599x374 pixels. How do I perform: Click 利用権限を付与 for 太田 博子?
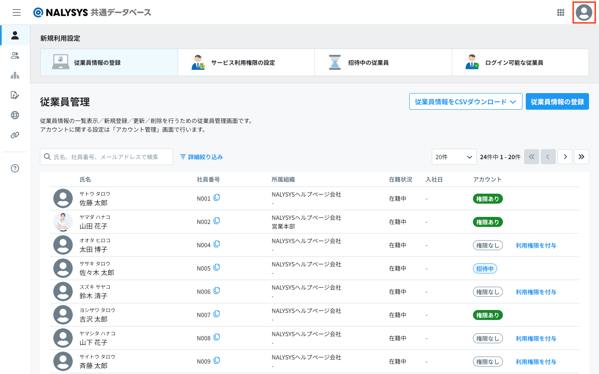(x=536, y=246)
